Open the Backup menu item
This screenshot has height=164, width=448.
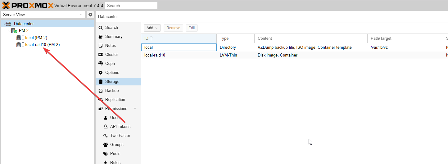(118, 91)
